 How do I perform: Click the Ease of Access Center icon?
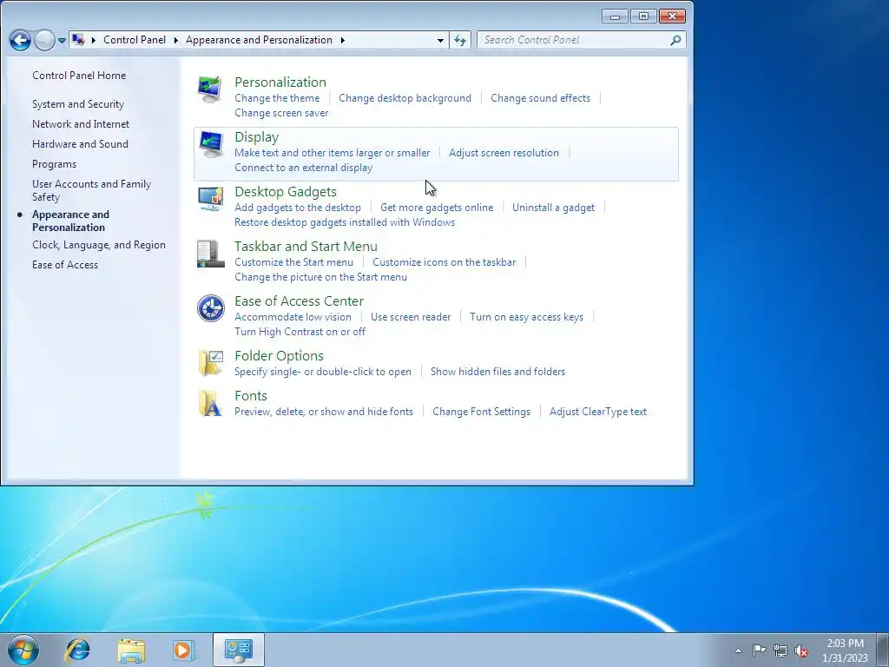click(x=210, y=308)
